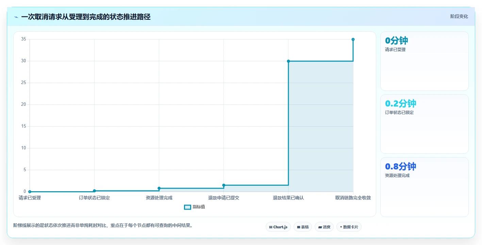482x245 pixels.
Task: Click data point at 退款申请已提交
Action: coord(224,185)
